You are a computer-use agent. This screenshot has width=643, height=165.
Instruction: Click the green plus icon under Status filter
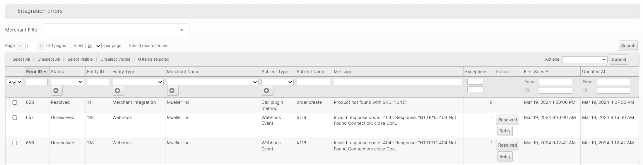[56, 90]
